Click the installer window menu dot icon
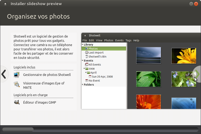Viewport: 201px width, 134px height. (x=5, y=4)
